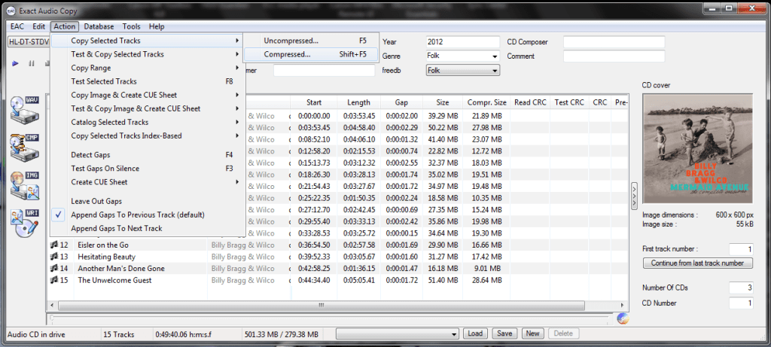The image size is (771, 347).
Task: Open the Database menu
Action: click(99, 26)
